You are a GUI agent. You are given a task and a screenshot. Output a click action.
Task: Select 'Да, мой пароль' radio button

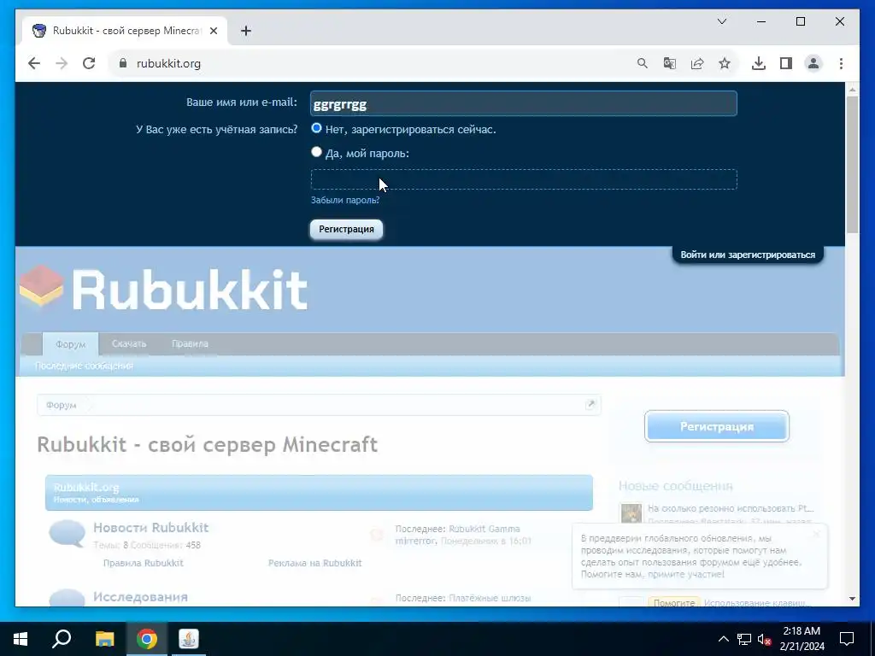316,152
